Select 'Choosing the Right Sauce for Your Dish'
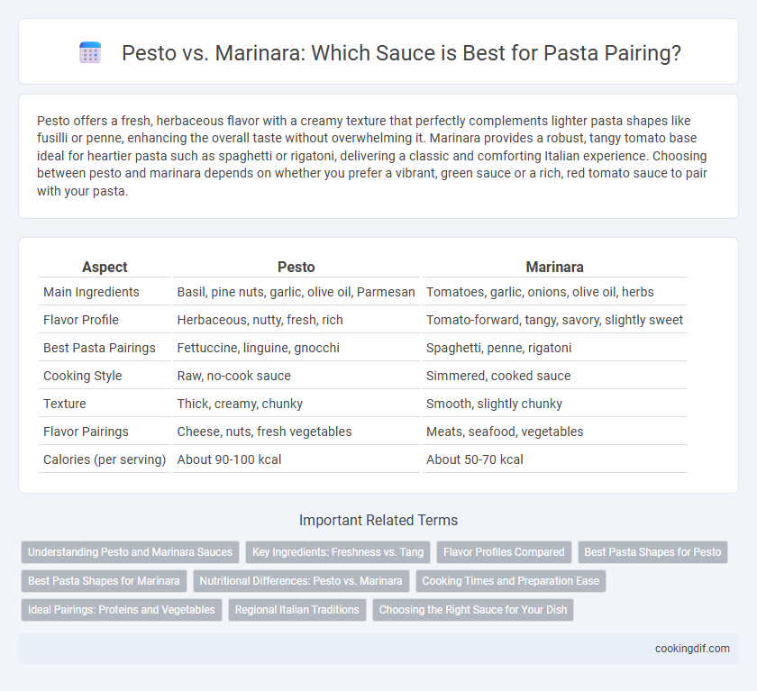 coord(473,610)
